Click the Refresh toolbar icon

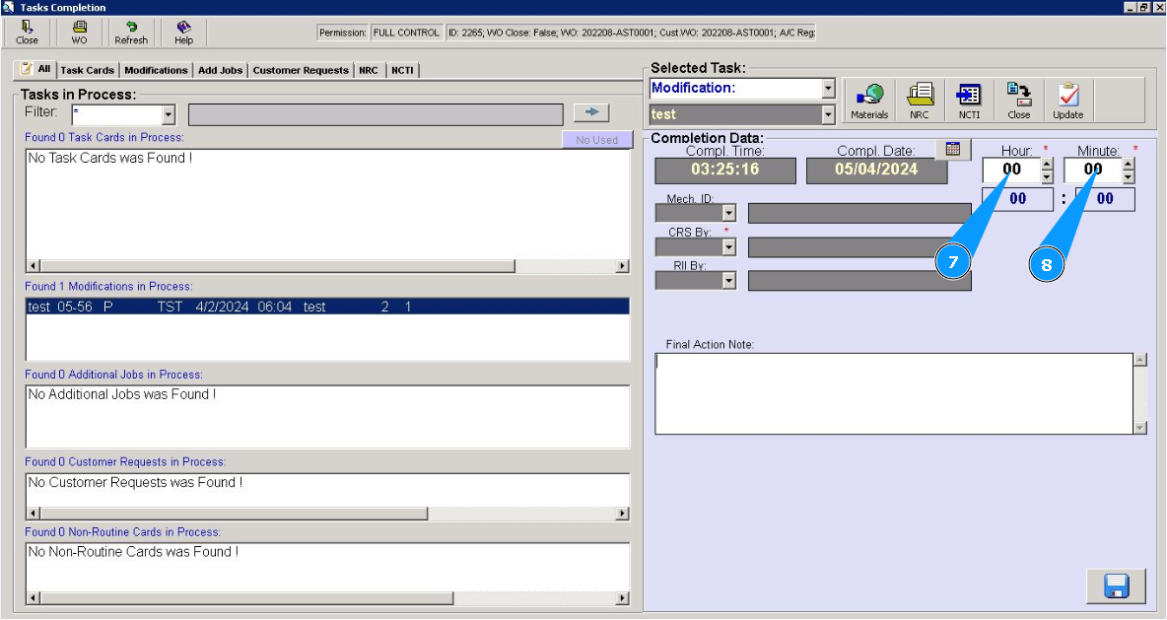point(131,33)
